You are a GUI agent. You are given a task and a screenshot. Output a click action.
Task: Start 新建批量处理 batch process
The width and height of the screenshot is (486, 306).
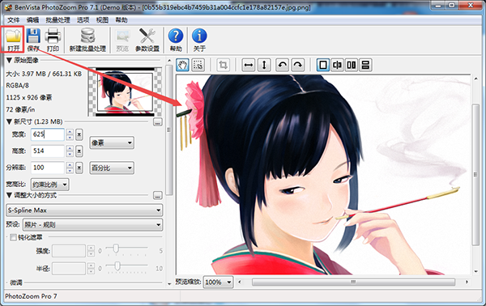pos(87,40)
